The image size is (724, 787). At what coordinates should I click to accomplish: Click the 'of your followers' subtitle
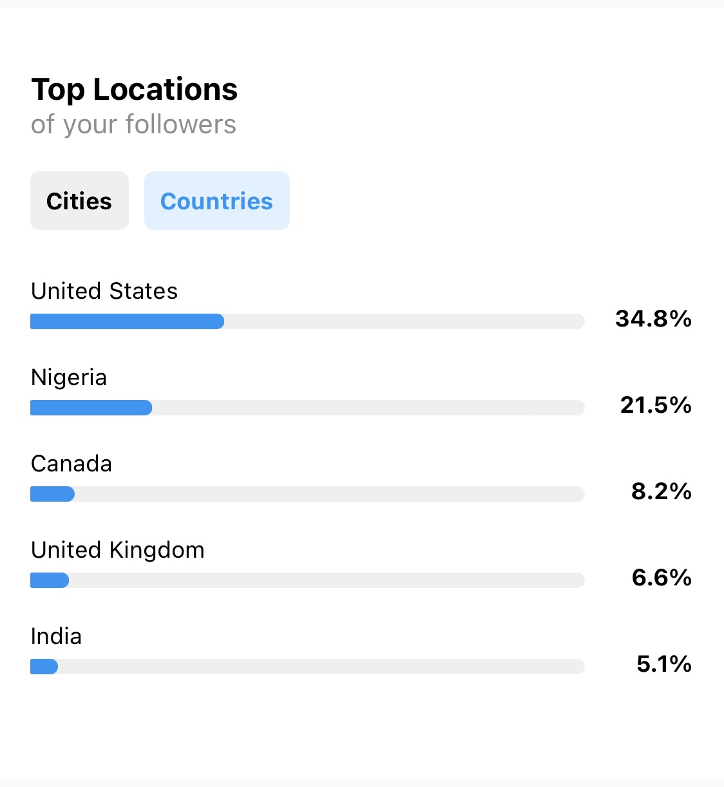[x=134, y=125]
